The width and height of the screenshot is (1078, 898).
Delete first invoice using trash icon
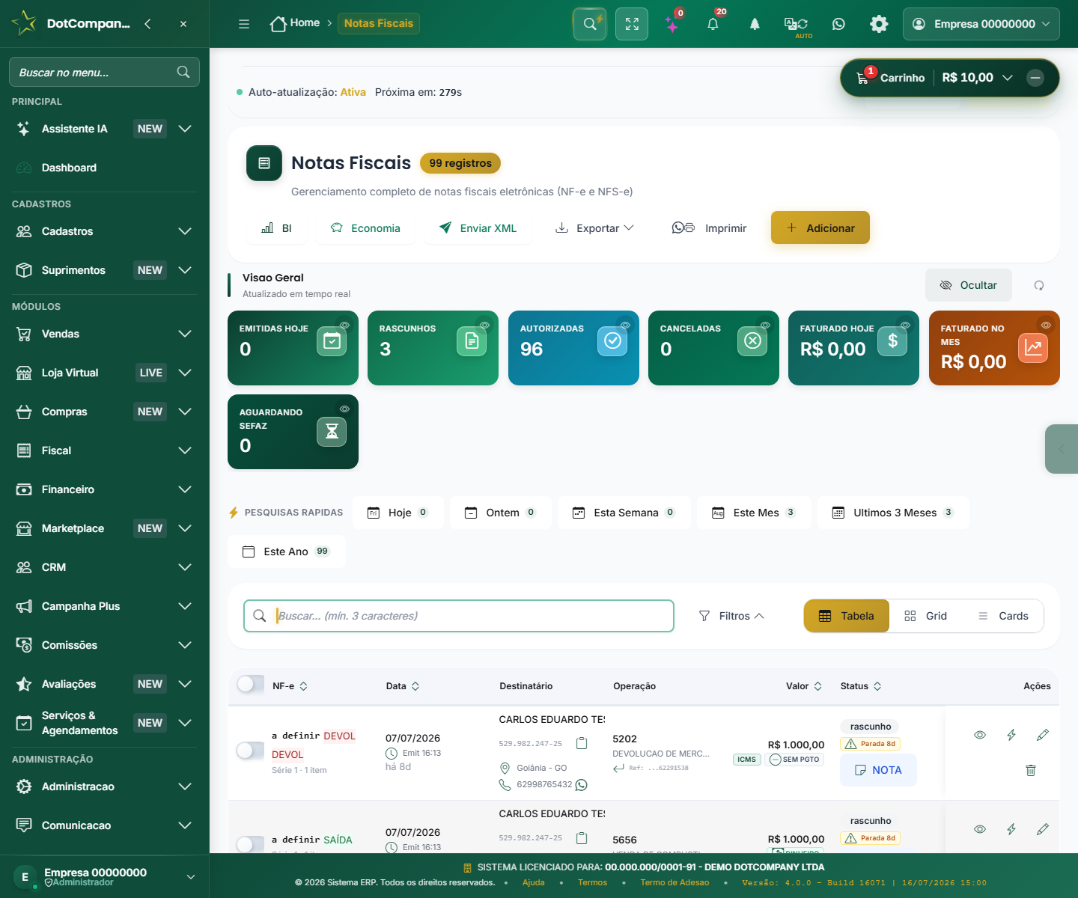point(1031,770)
